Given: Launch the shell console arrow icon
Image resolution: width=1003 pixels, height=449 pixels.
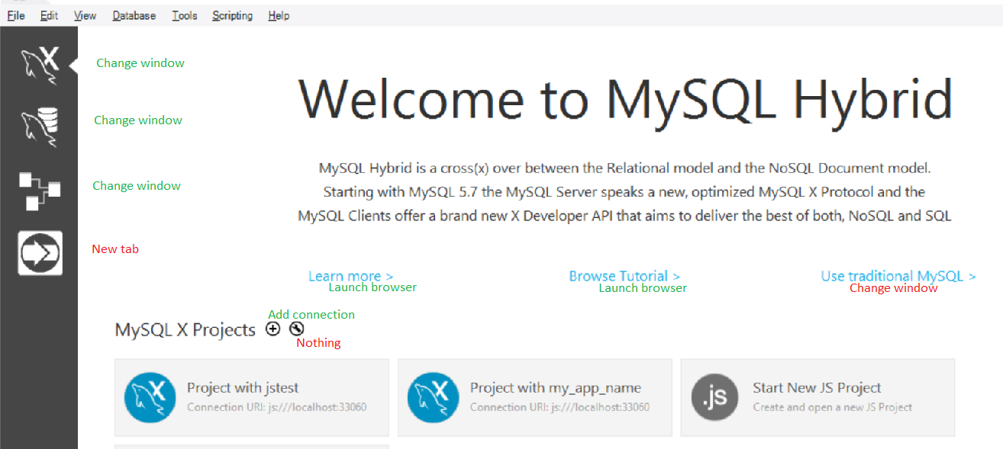Looking at the screenshot, I should [x=40, y=253].
